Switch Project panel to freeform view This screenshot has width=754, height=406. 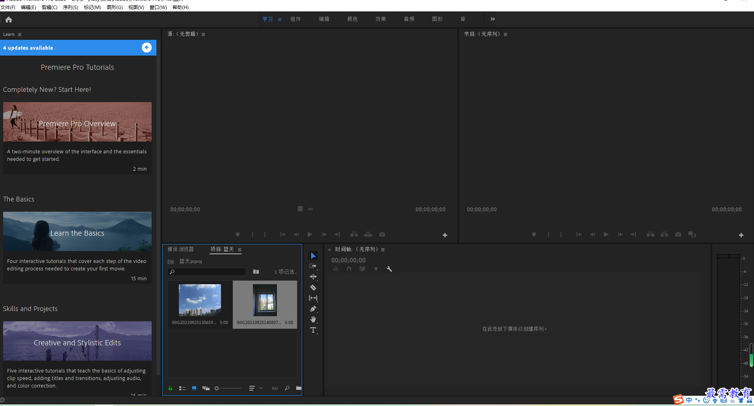(206, 388)
